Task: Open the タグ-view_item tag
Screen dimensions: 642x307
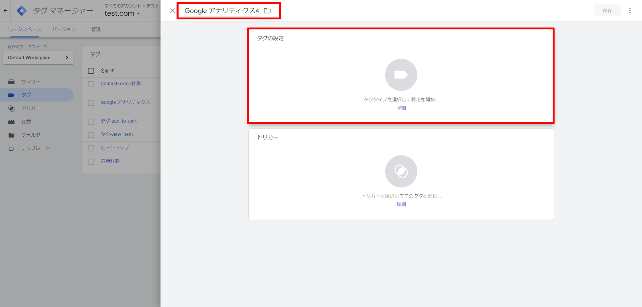Action: 116,134
